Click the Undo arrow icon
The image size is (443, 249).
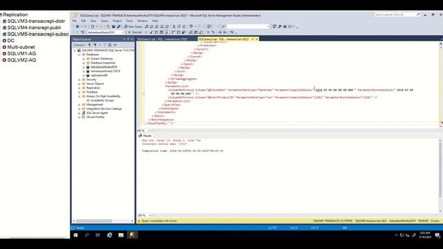click(191, 26)
